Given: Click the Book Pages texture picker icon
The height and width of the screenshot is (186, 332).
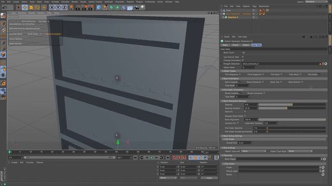Looking at the screenshot, I should click(324, 159).
